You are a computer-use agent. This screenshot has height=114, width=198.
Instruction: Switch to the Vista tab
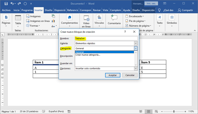[105, 10]
